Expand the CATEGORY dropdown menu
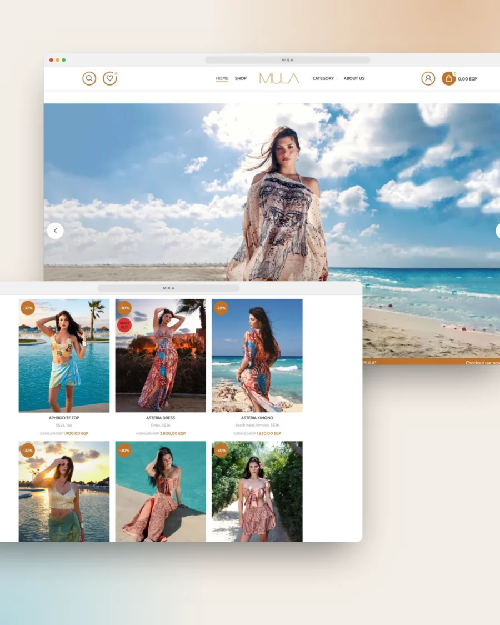Screen dimensions: 500x625 pos(324,78)
